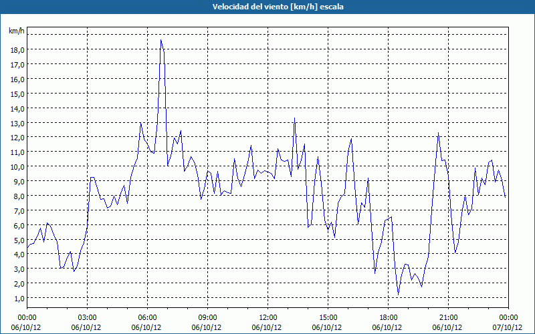Image resolution: width=535 pixels, height=334 pixels.
Task: Select the 12,0 y-axis label
Action: 17,138
